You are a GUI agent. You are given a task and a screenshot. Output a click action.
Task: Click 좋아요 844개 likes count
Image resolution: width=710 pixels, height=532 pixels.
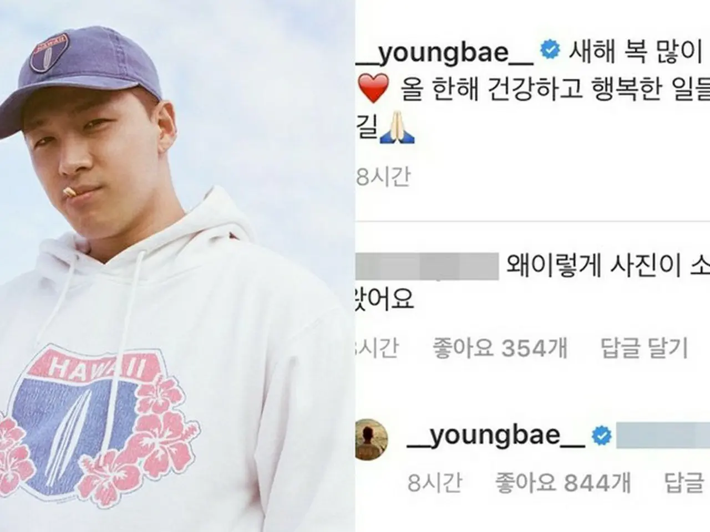563,483
